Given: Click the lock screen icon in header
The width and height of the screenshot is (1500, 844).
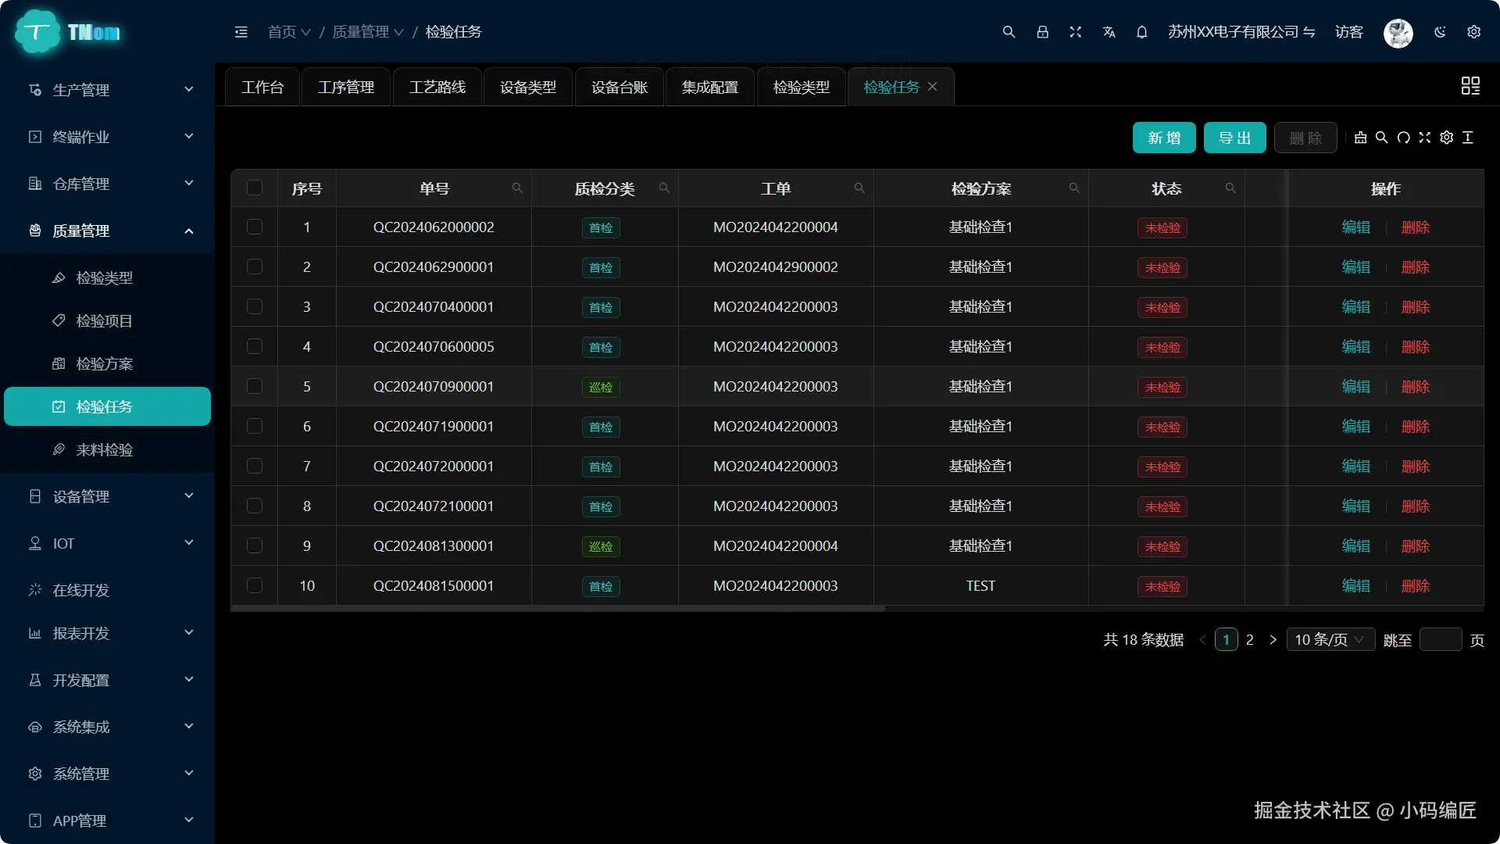Looking at the screenshot, I should point(1042,32).
